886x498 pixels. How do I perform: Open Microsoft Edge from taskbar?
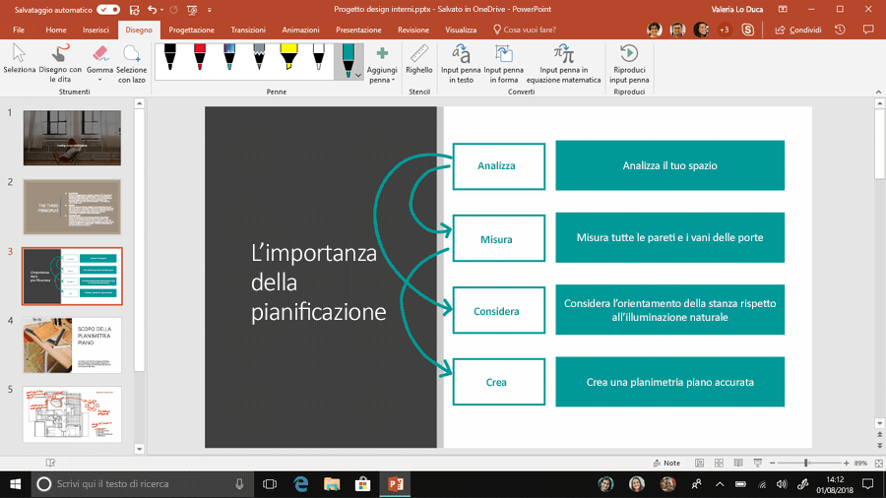(300, 484)
